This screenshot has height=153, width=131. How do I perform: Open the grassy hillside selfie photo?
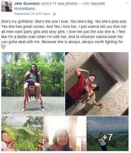tap(22, 134)
